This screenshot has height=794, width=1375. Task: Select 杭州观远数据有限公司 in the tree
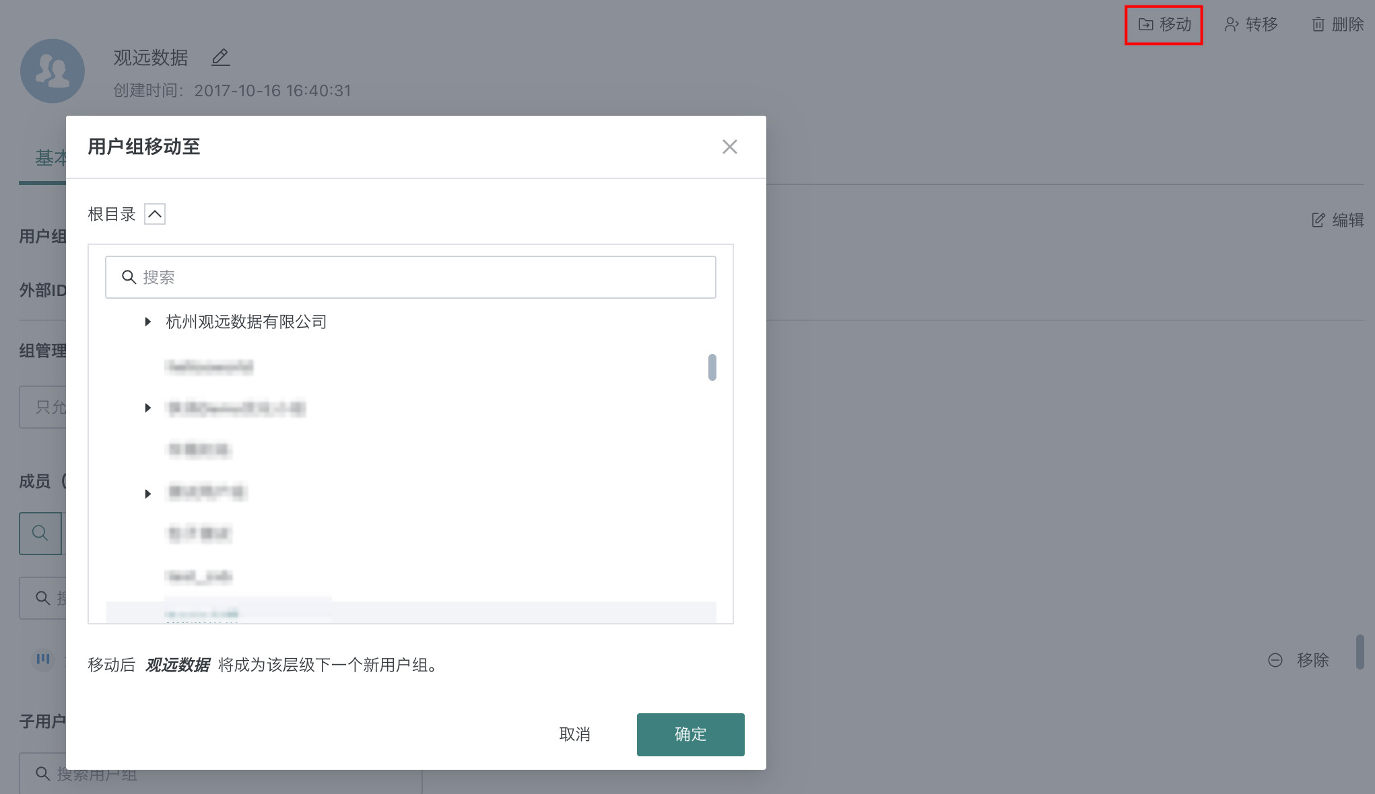(246, 322)
